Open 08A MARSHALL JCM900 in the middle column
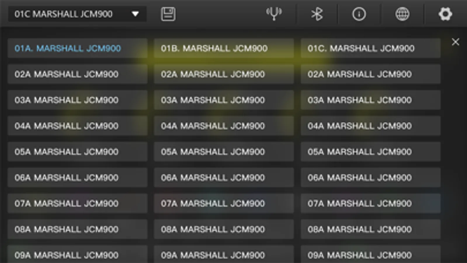The image size is (467, 263). [224, 229]
